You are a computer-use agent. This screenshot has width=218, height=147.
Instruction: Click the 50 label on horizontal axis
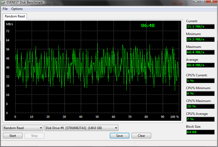point(97,117)
